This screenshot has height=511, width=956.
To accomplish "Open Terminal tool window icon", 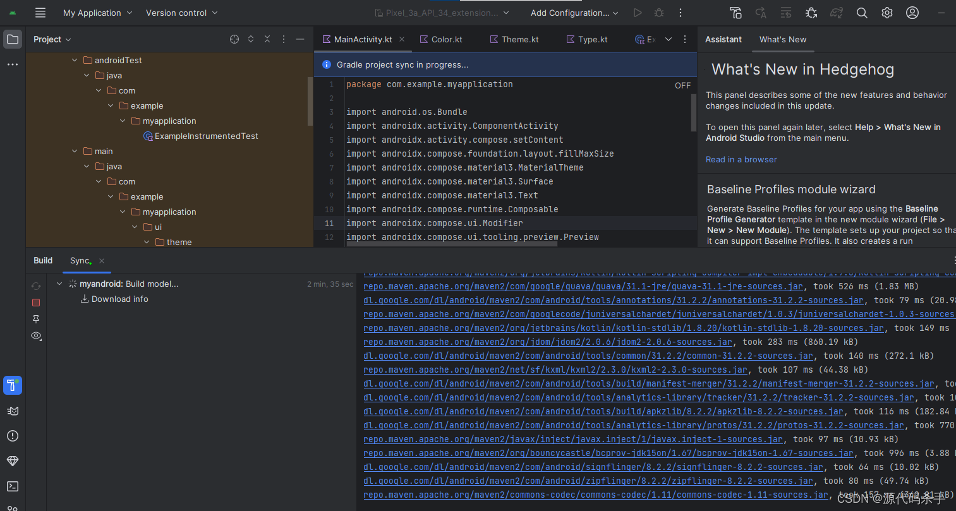I will pyautogui.click(x=13, y=486).
